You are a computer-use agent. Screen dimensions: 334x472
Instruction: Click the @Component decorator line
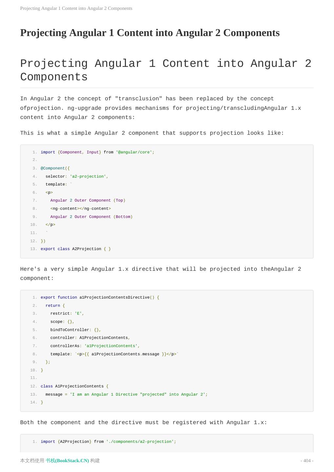coord(55,168)
